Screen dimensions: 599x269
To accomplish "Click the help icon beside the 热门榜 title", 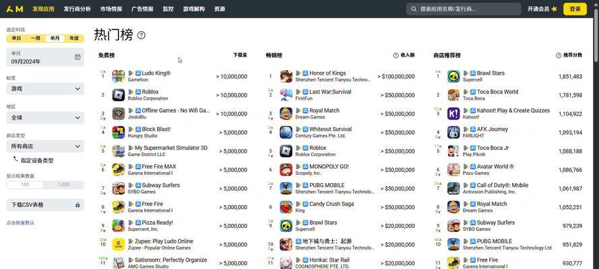I will click(x=141, y=36).
